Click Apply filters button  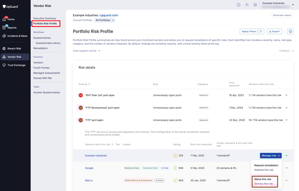tap(252, 31)
